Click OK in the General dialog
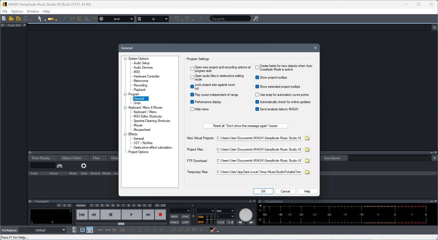 263,191
